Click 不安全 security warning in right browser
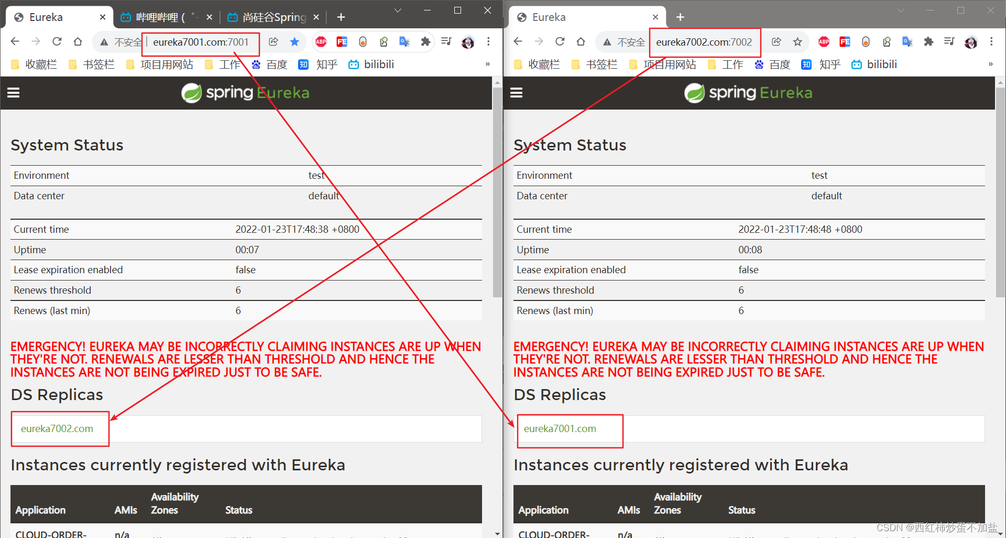The image size is (1006, 538). pyautogui.click(x=624, y=42)
